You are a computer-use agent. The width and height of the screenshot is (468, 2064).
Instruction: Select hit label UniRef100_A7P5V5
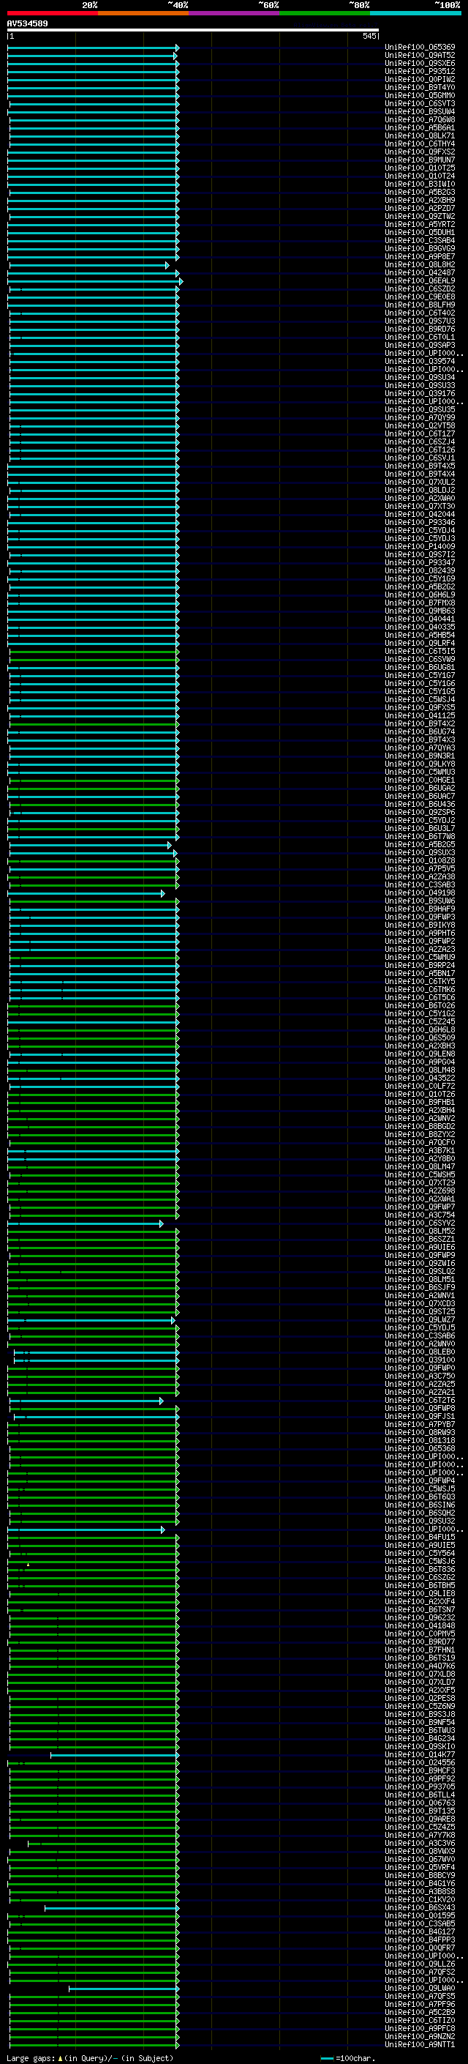click(x=420, y=868)
